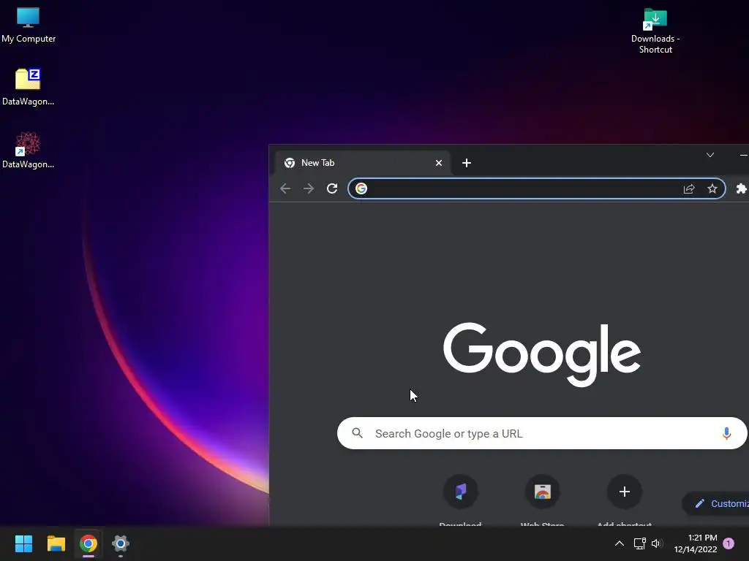Open notification badge in taskbar
749x561 pixels.
(729, 543)
